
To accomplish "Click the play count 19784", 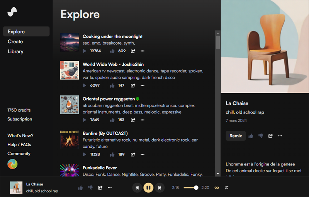I will pos(95,51).
